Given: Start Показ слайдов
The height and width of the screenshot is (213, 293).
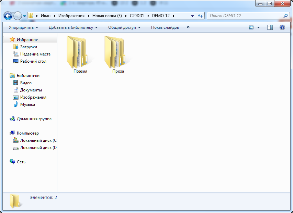Looking at the screenshot, I should (165, 27).
